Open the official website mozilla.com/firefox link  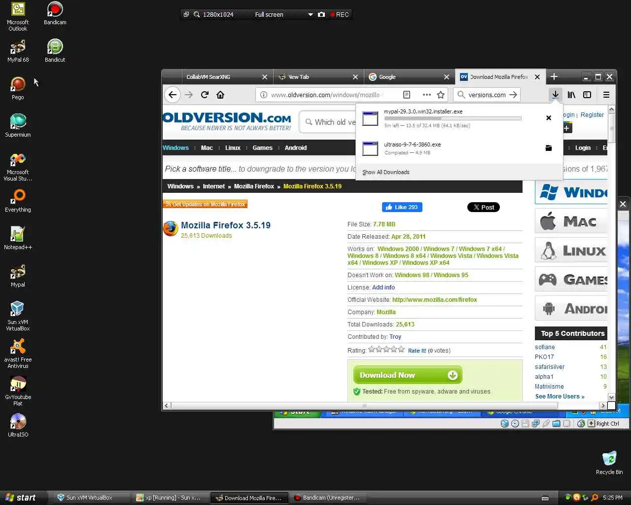point(434,300)
